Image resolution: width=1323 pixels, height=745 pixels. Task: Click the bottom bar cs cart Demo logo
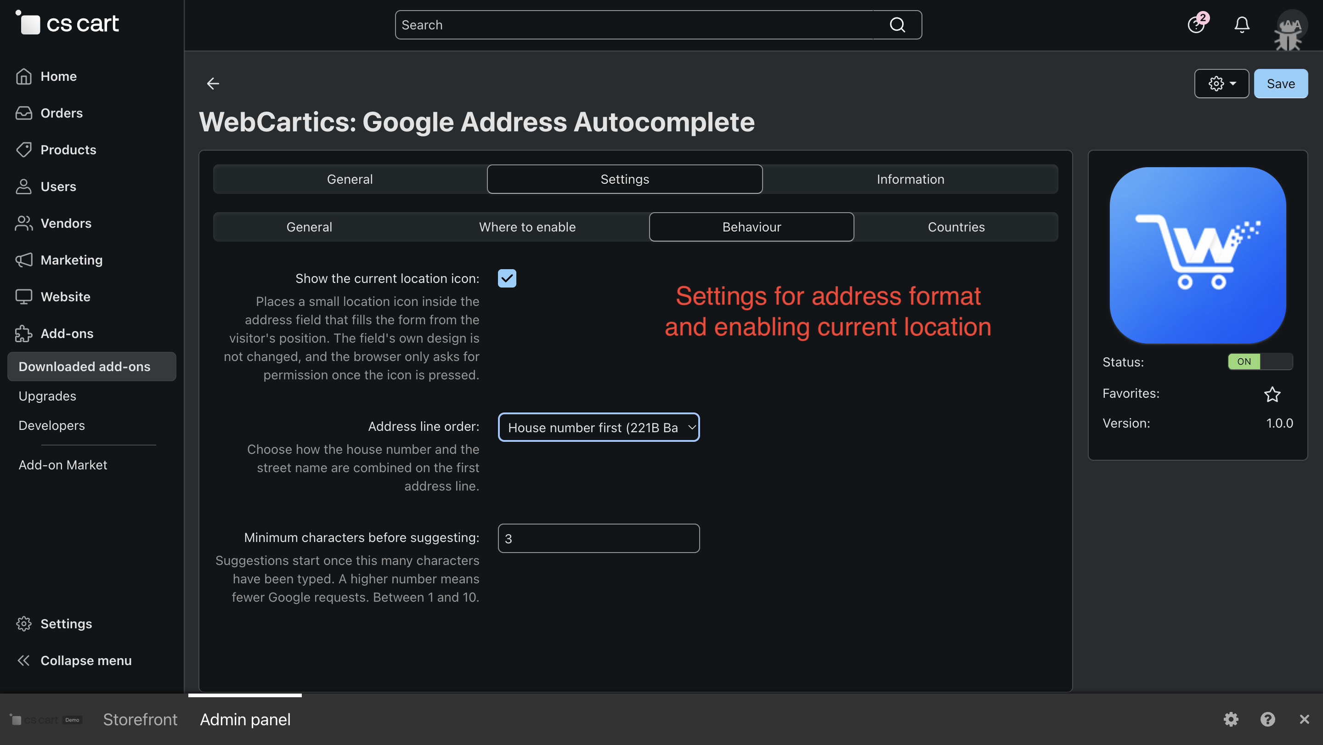46,719
